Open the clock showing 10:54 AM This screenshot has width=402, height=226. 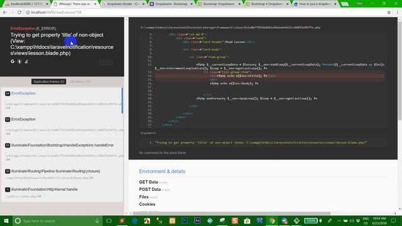[379, 220]
